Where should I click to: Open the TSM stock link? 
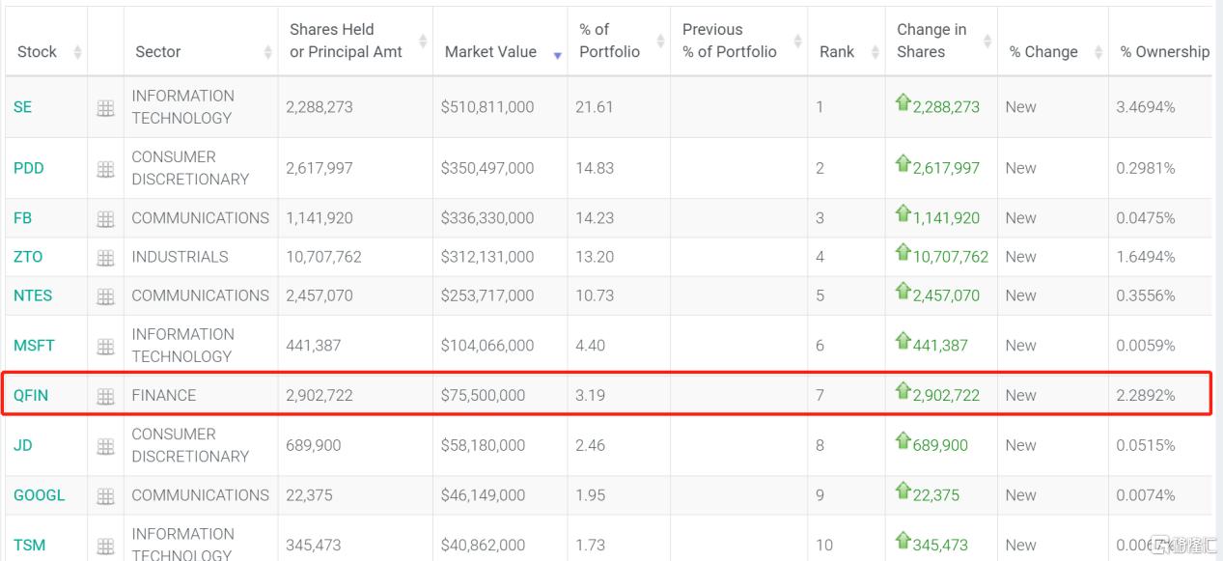click(29, 545)
